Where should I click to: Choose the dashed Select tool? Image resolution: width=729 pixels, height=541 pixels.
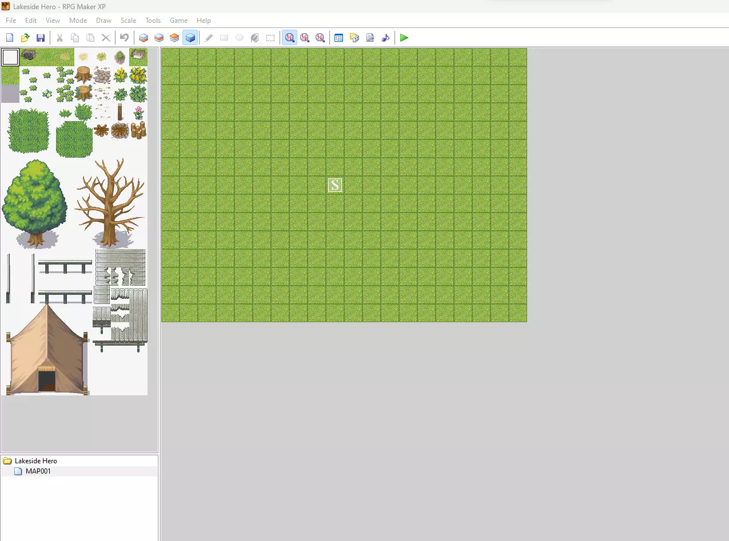pyautogui.click(x=270, y=38)
